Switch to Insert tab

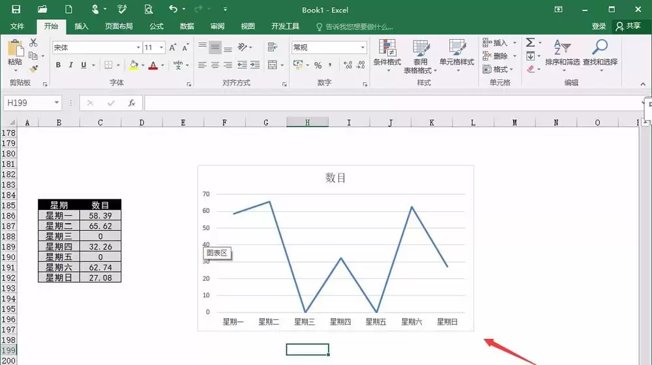(81, 26)
